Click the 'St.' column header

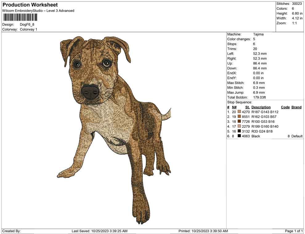(x=247, y=107)
